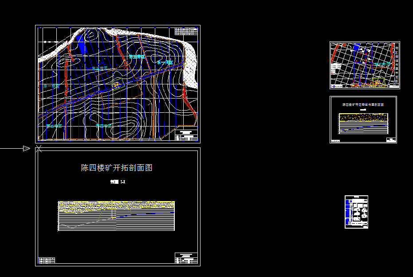Select the 带区巷道布置剖面图 title text

363,104
